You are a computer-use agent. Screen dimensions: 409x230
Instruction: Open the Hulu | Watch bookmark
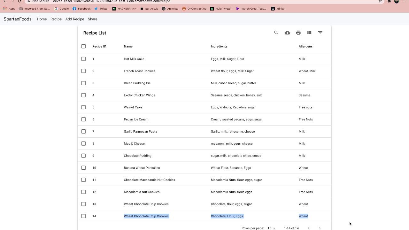(x=221, y=9)
